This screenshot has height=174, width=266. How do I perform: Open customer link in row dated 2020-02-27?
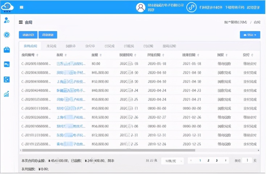[71, 117]
